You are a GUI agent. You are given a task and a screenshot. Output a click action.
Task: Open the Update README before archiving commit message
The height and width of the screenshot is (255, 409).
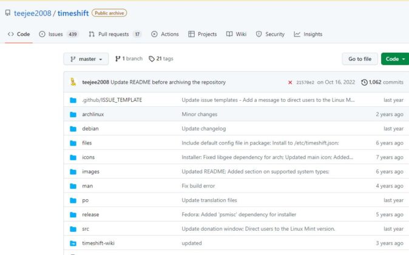[168, 82]
